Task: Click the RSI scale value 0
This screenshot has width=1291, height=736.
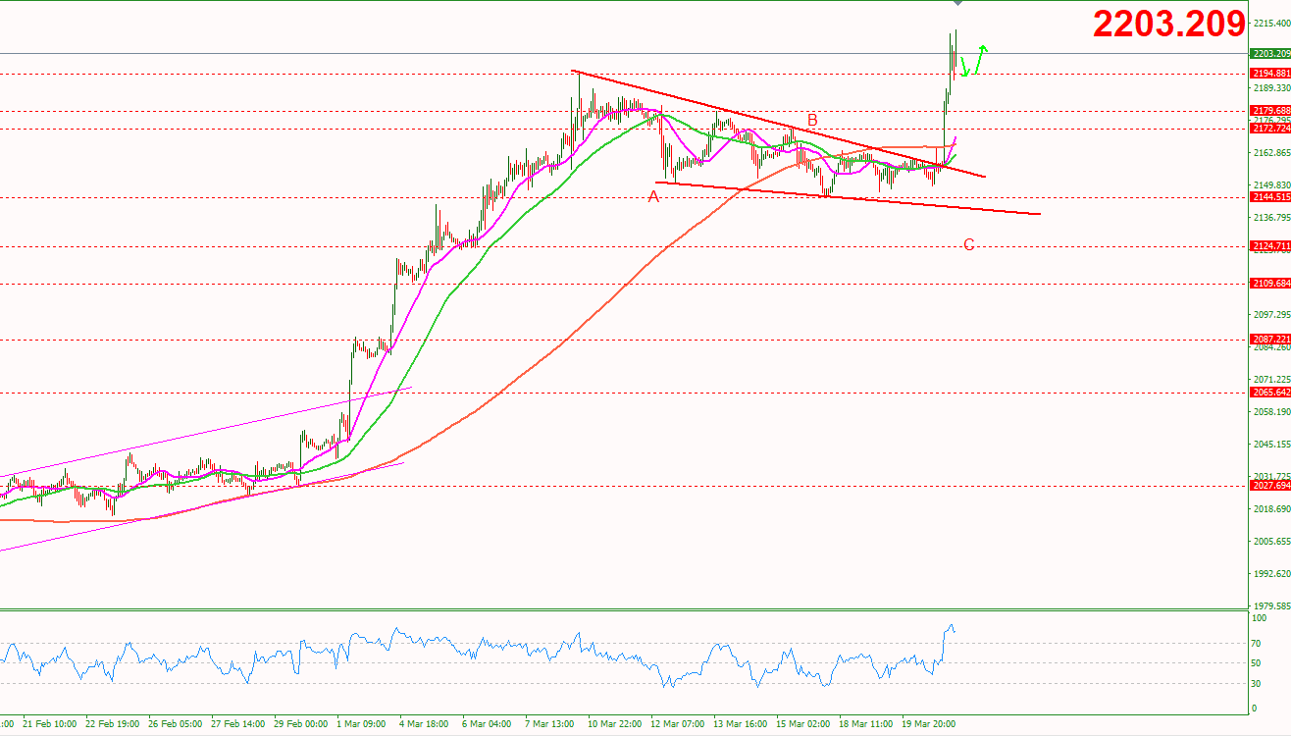Action: pyautogui.click(x=1255, y=708)
